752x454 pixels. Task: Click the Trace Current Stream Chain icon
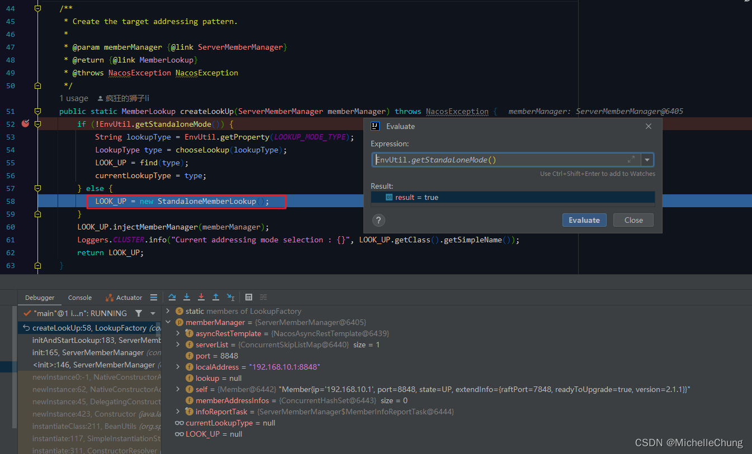click(263, 297)
